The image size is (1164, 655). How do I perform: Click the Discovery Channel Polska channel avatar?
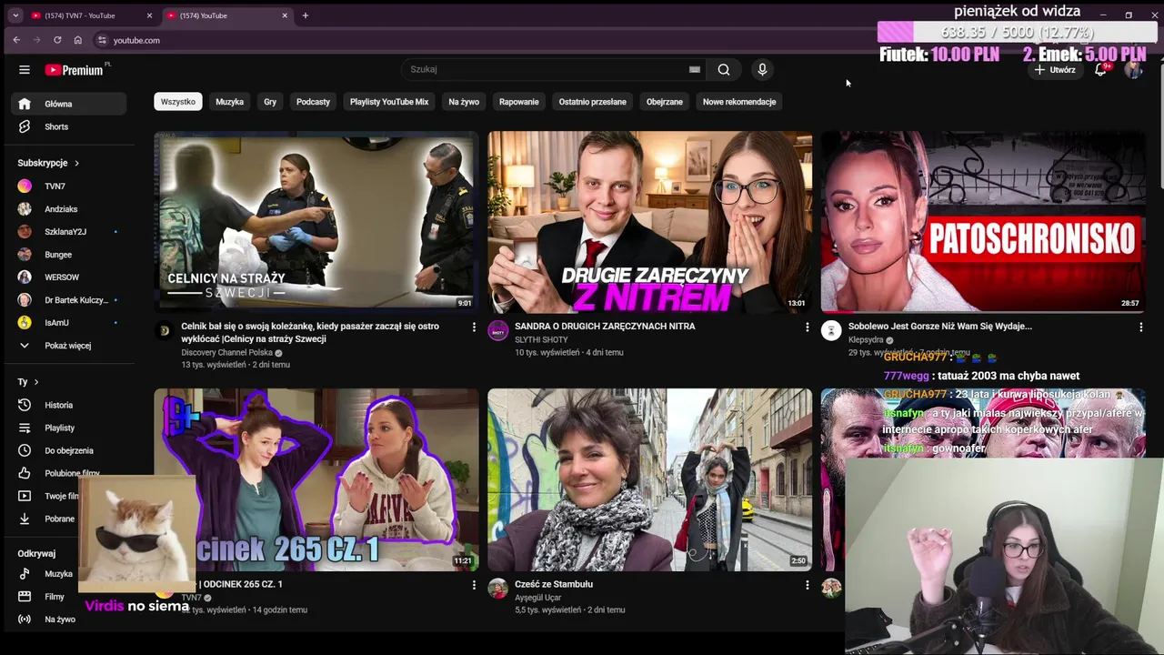coord(164,330)
